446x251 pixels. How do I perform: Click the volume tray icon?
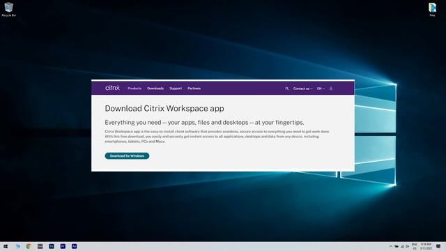click(x=407, y=246)
